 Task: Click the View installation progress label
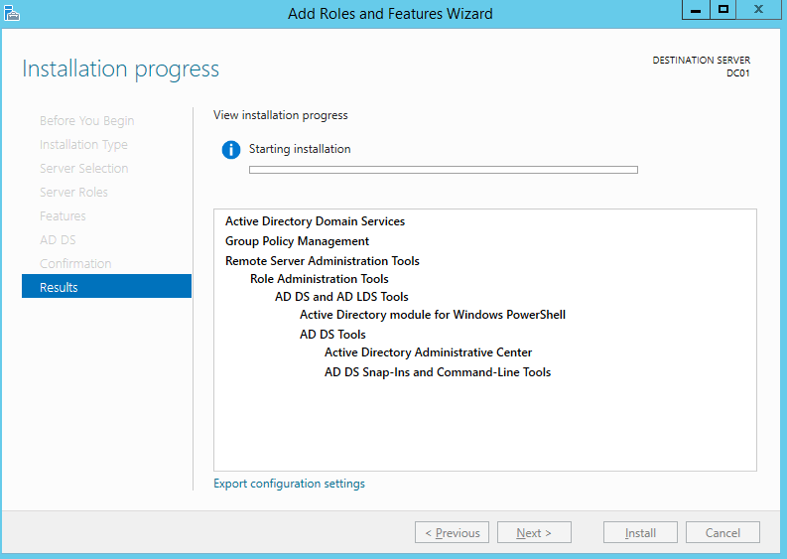pyautogui.click(x=281, y=115)
